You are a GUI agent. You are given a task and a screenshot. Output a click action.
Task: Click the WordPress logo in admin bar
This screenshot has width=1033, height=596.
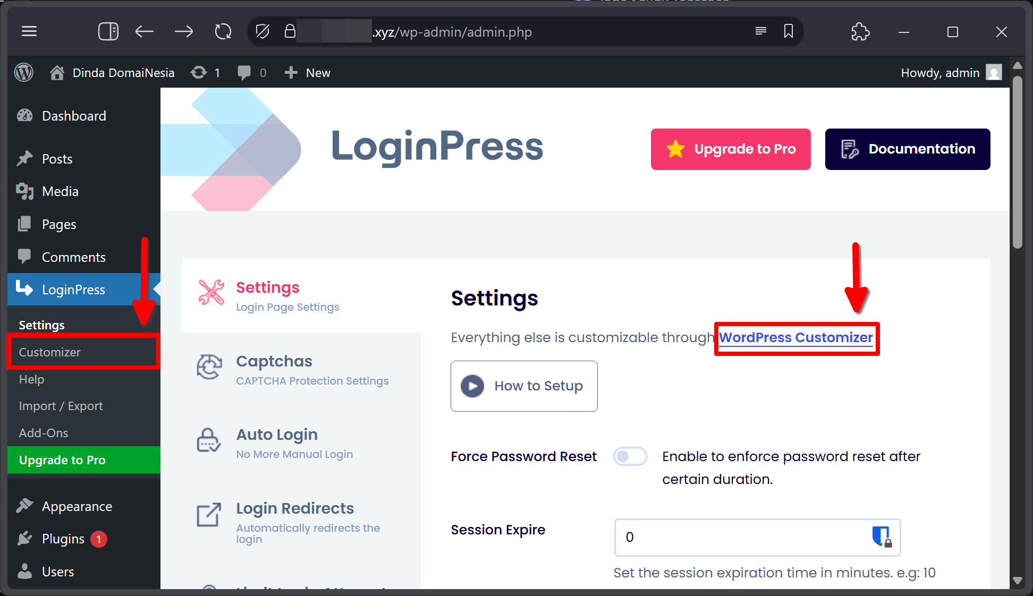(23, 72)
